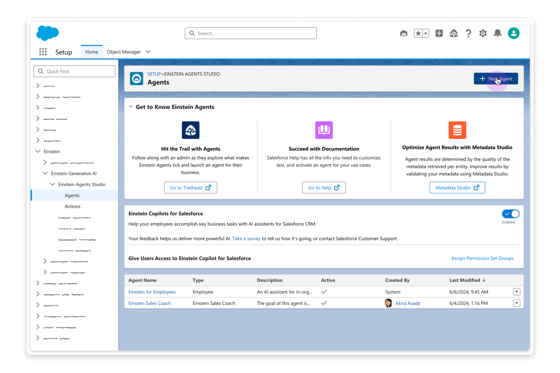Click the Active checkmark for Einstein for Employees
This screenshot has width=560, height=373.
tap(324, 292)
